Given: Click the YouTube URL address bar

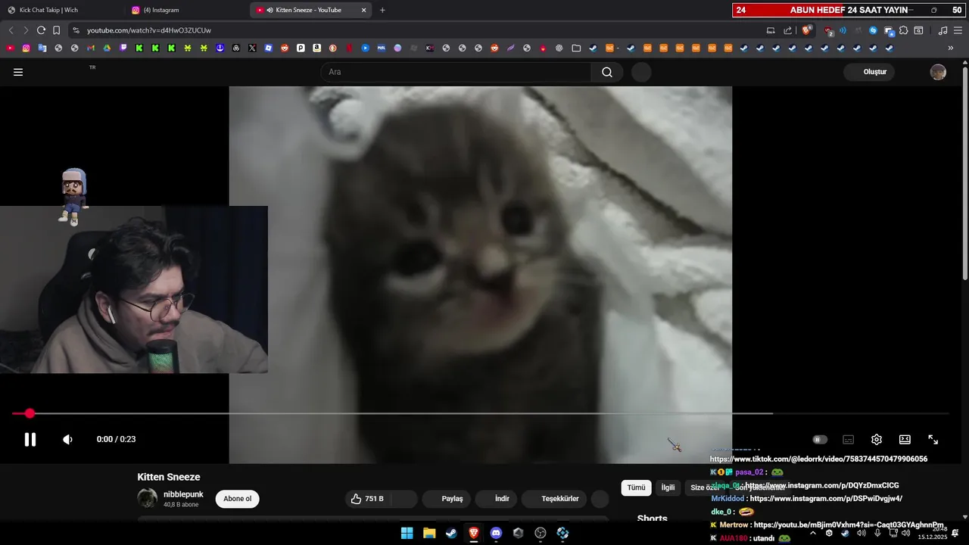Looking at the screenshot, I should [416, 30].
